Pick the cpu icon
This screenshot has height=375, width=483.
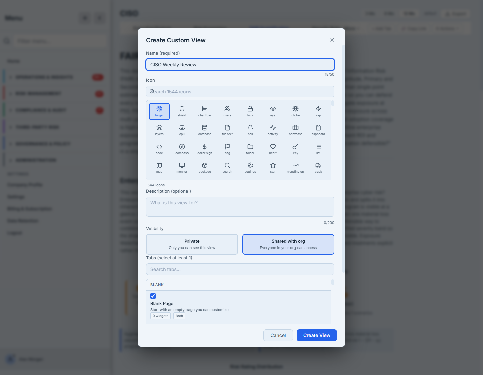(x=182, y=130)
